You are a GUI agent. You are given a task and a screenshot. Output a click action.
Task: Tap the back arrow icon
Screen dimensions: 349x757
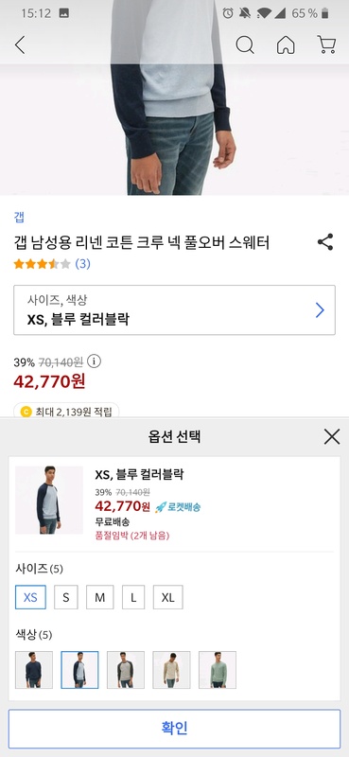coord(20,44)
